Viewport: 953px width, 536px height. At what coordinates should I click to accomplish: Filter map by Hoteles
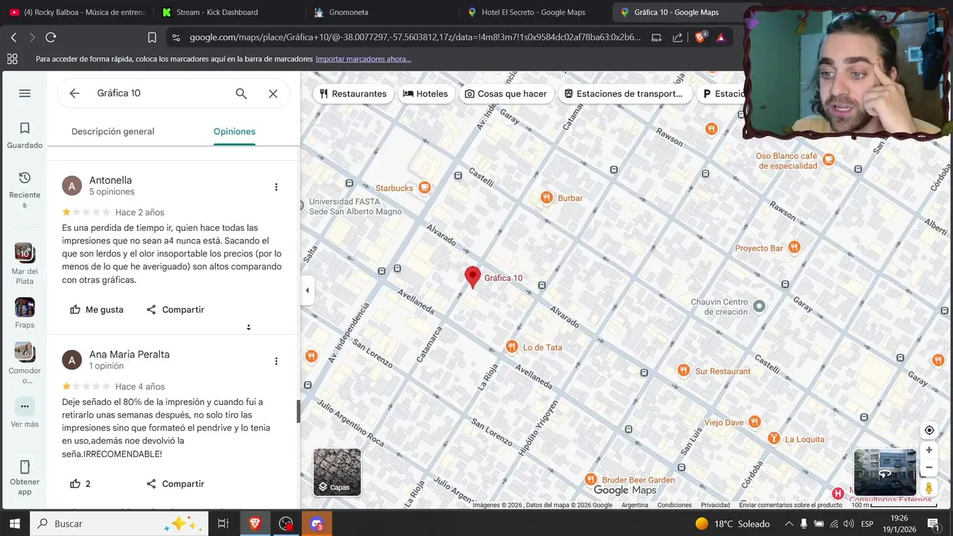pyautogui.click(x=425, y=94)
